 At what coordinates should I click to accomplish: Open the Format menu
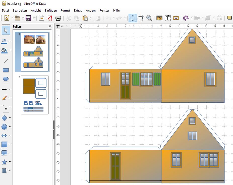(x=65, y=11)
